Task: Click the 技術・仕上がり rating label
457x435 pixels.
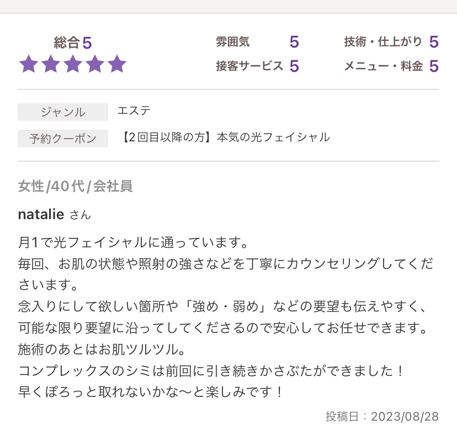Action: coord(383,42)
